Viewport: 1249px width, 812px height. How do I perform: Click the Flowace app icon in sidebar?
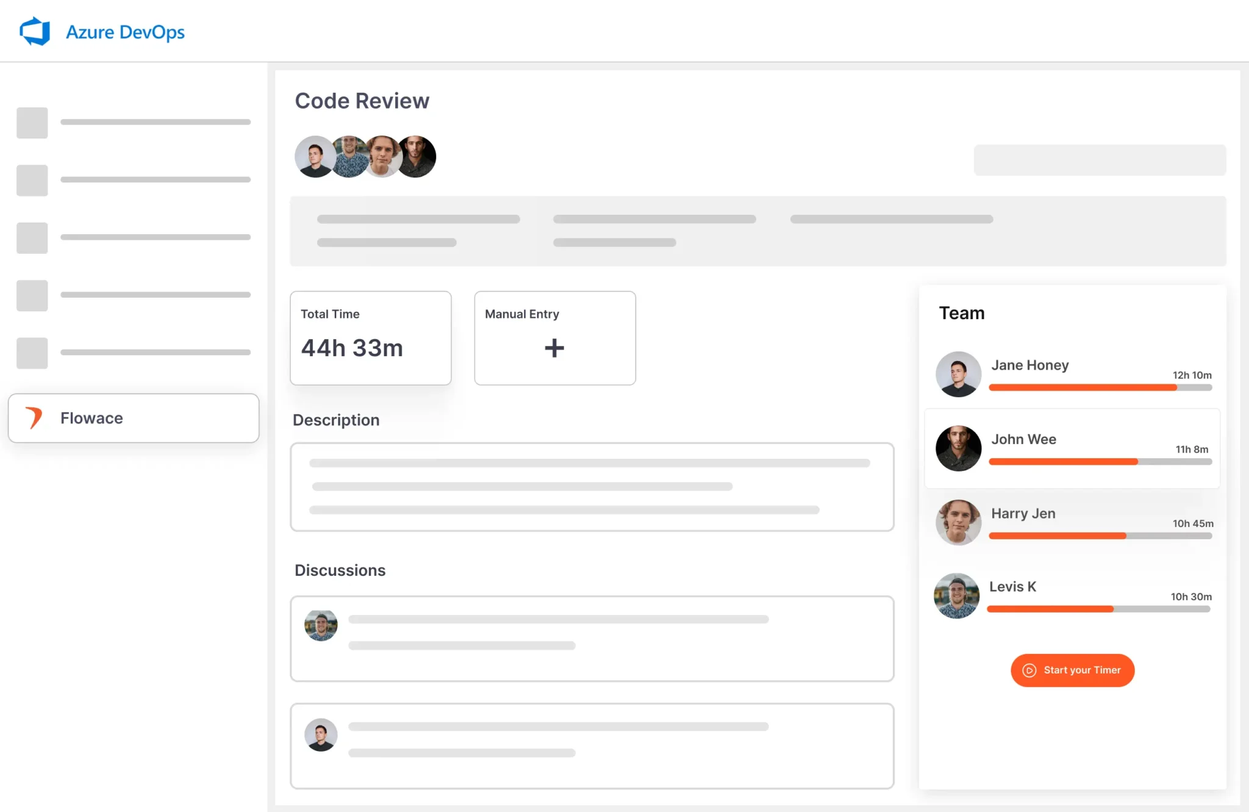[x=34, y=418]
